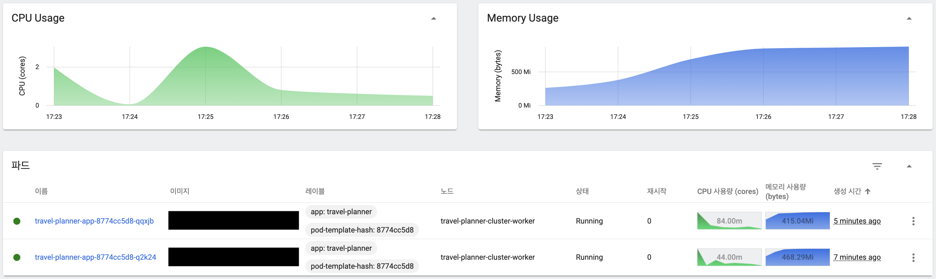Collapse the CPU Usage card

tap(433, 19)
